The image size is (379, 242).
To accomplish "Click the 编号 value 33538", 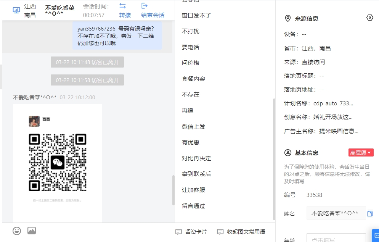I will (x=314, y=195).
